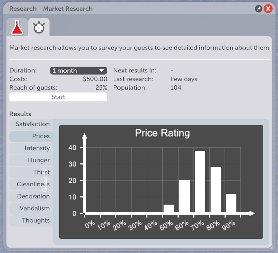Click the Price Rating chart title

pyautogui.click(x=162, y=133)
